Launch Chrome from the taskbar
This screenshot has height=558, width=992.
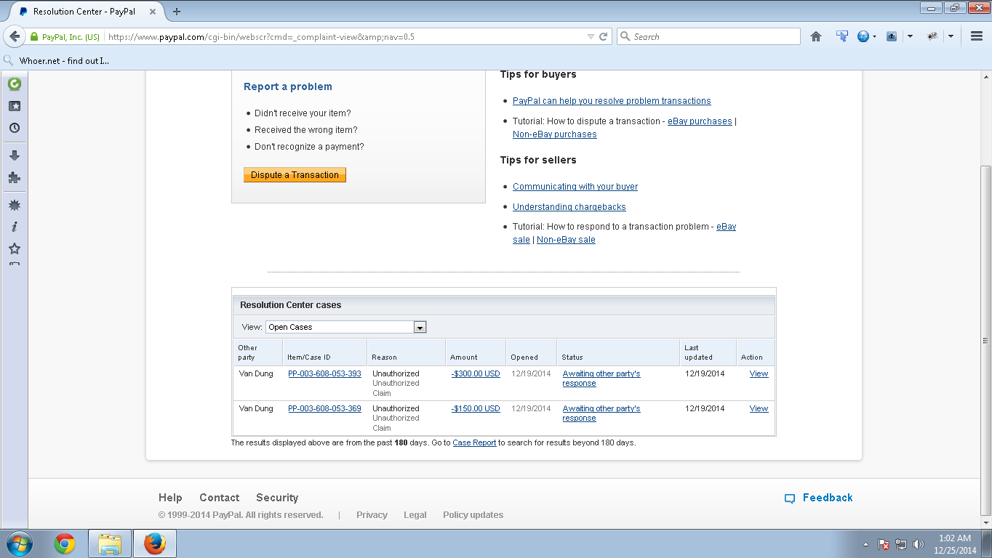(65, 543)
